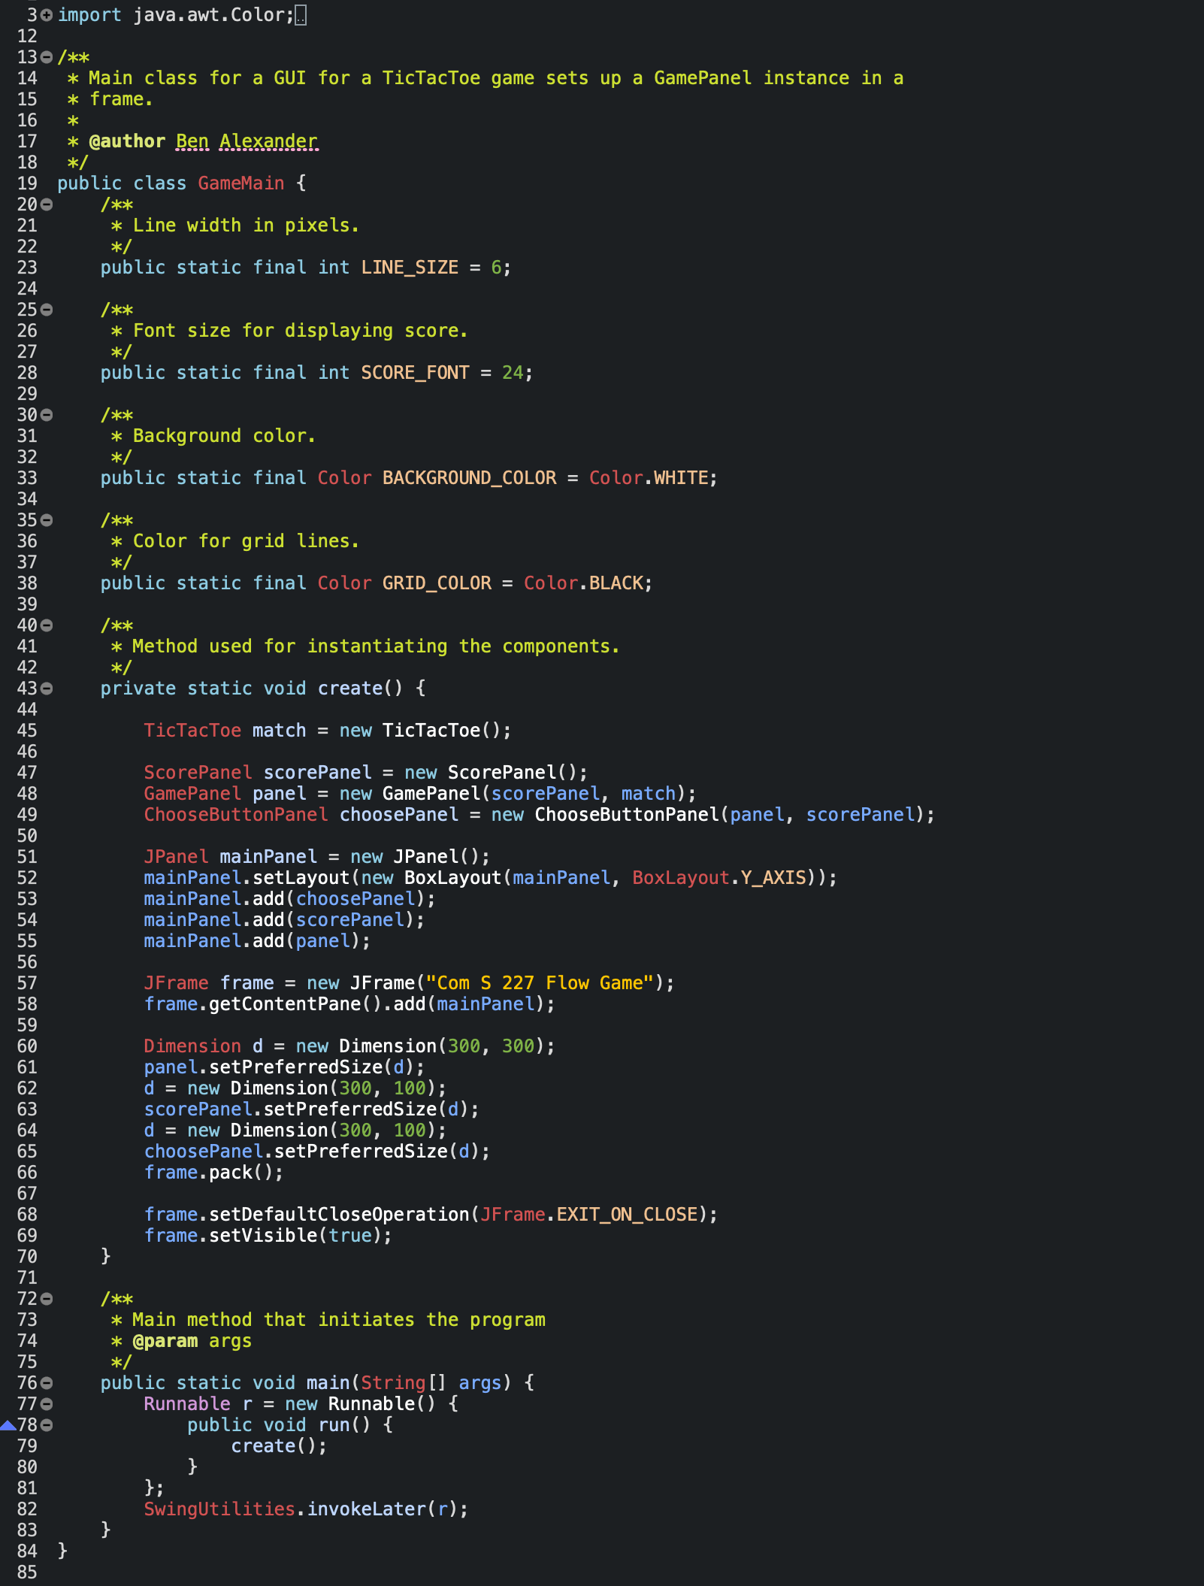Click the LINE_SIZE constant name
The image size is (1204, 1586).
(410, 268)
